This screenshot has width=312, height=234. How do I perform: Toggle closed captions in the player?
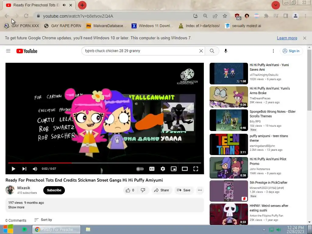[x=152, y=169]
